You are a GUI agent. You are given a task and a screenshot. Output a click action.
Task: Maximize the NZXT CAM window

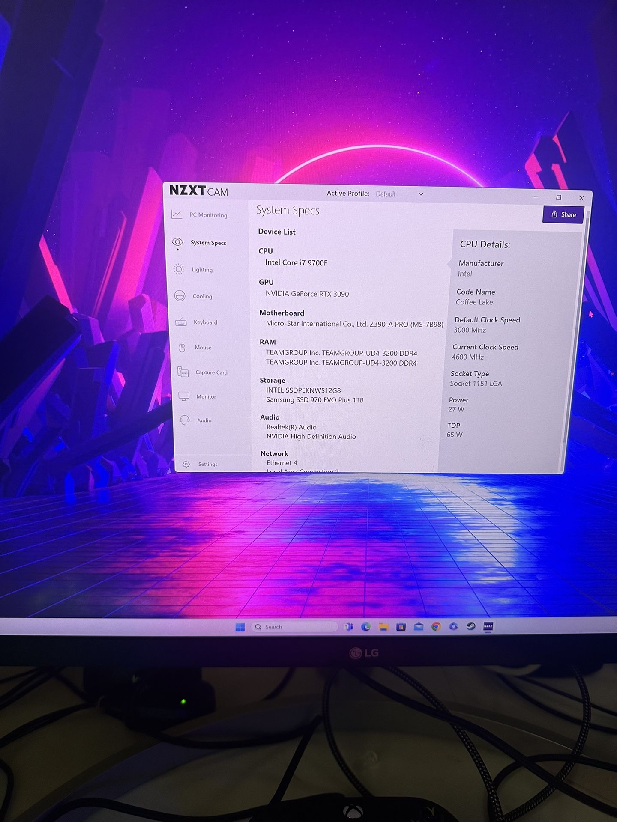558,197
